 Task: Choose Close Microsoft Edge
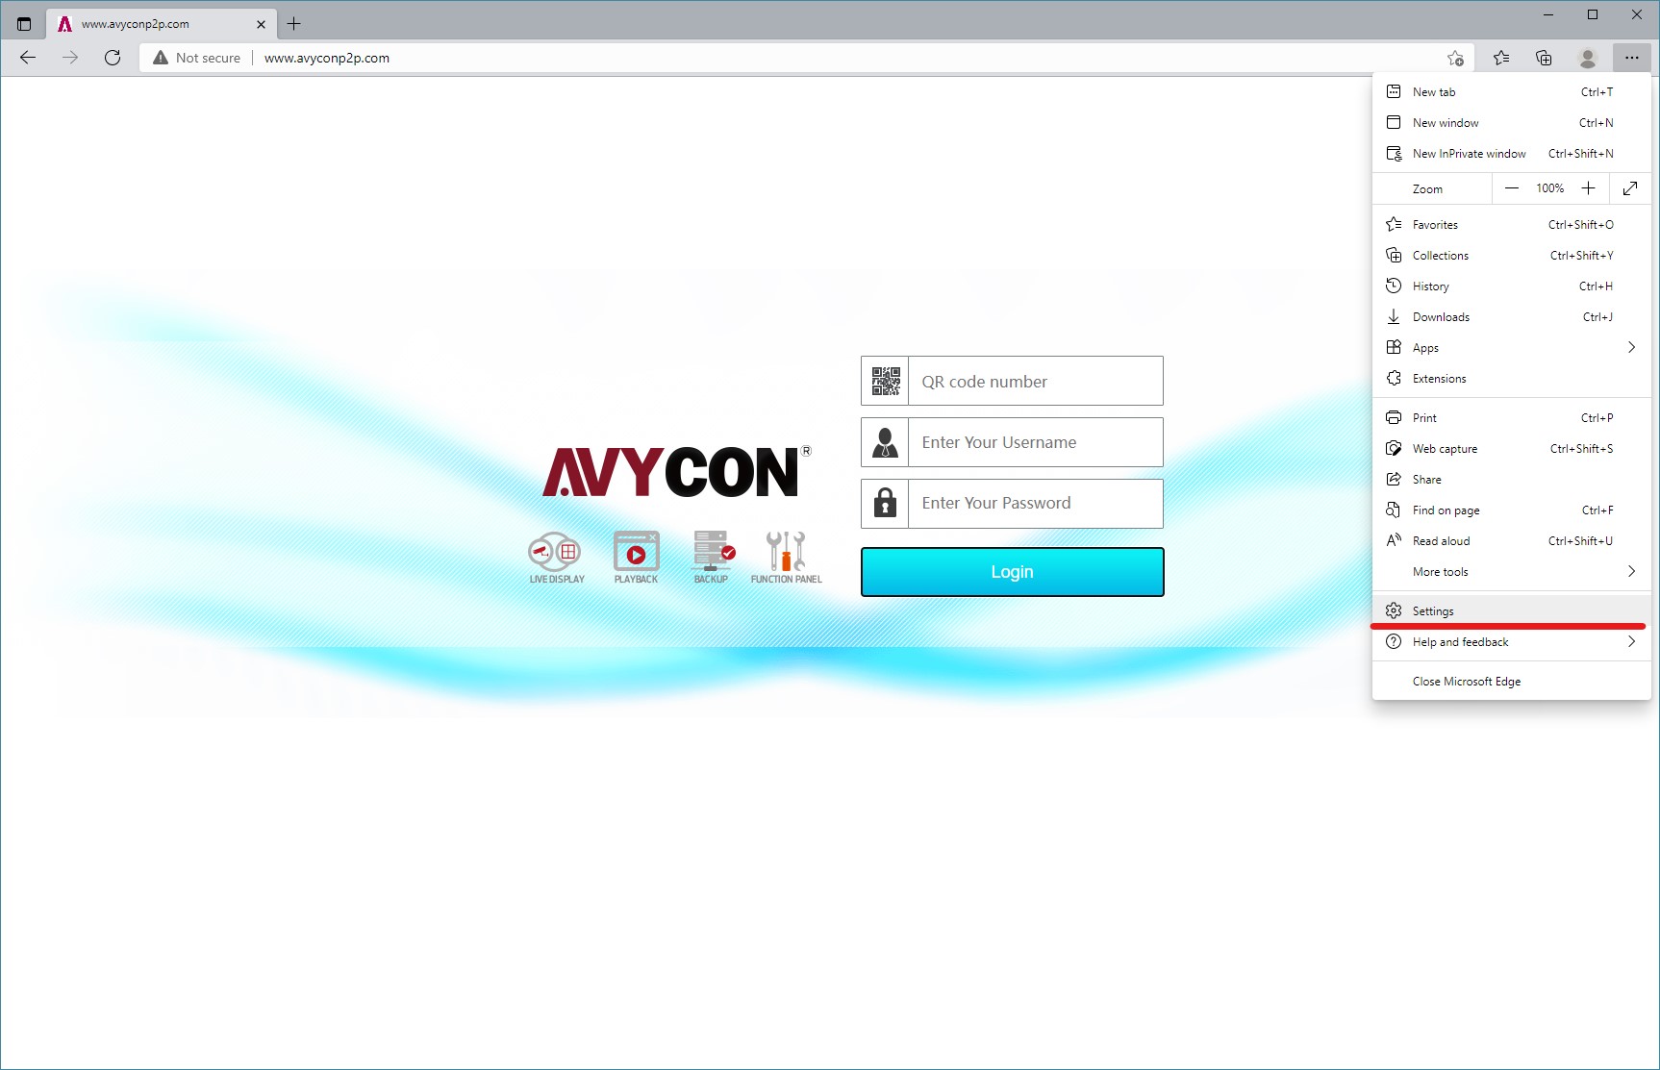click(1512, 682)
